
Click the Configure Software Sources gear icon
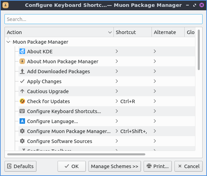(22, 141)
